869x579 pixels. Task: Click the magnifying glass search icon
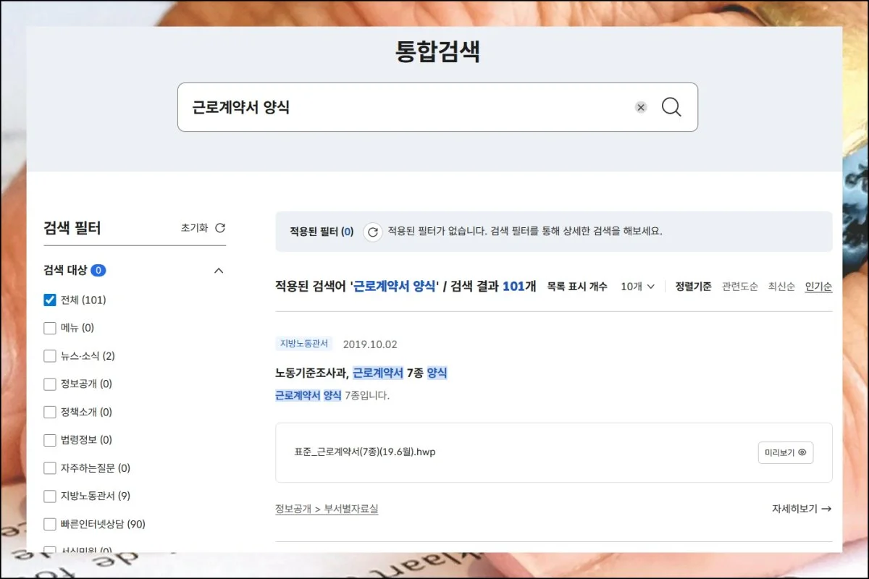coord(671,107)
